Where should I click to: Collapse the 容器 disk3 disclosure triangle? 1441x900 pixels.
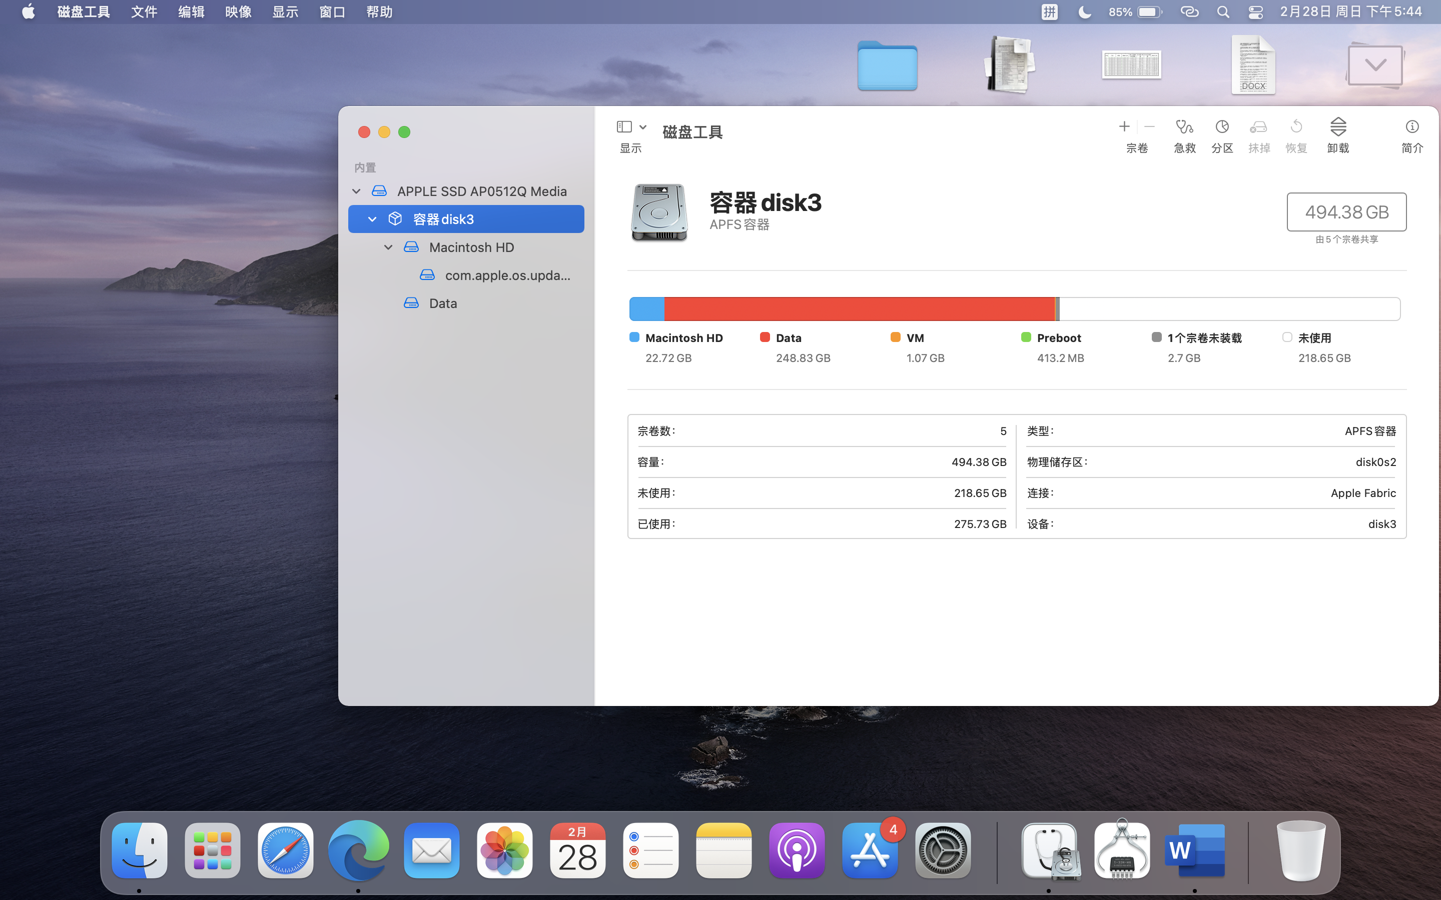point(372,219)
